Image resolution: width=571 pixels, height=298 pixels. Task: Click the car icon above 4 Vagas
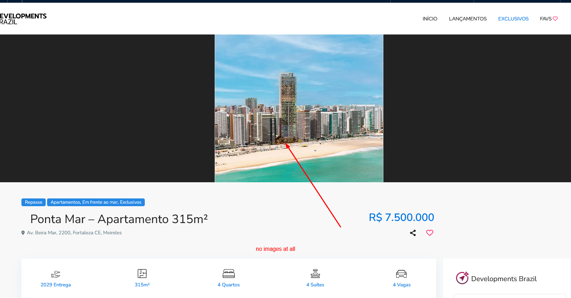click(x=401, y=274)
